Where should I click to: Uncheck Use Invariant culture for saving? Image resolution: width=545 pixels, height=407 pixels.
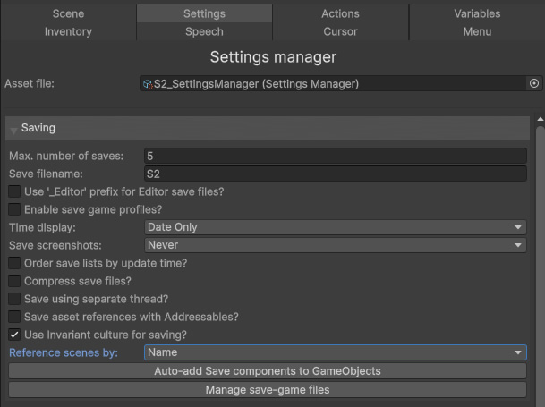point(14,335)
